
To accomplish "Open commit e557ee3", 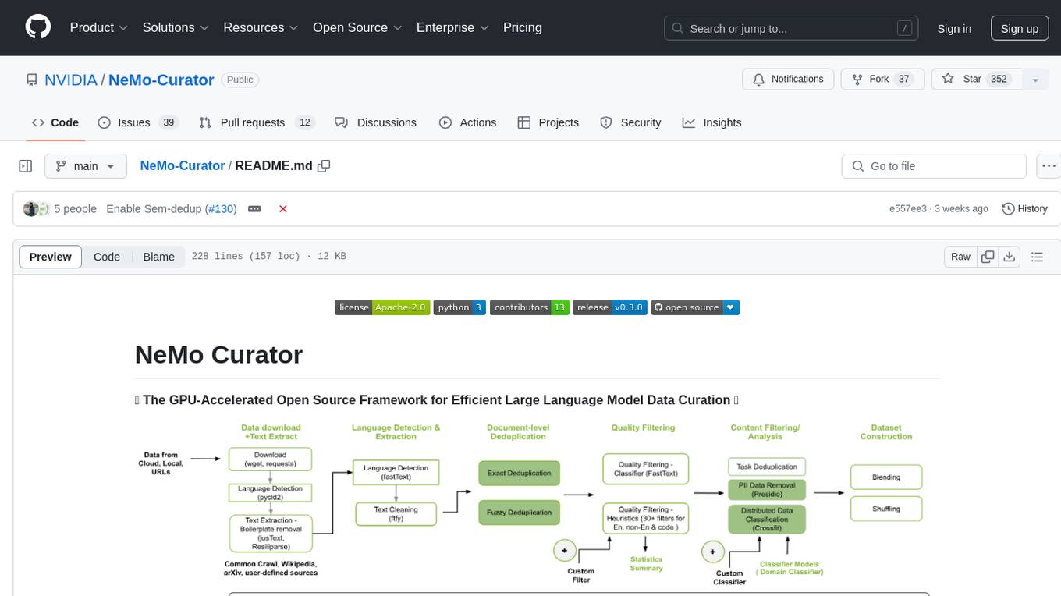I will coord(908,209).
